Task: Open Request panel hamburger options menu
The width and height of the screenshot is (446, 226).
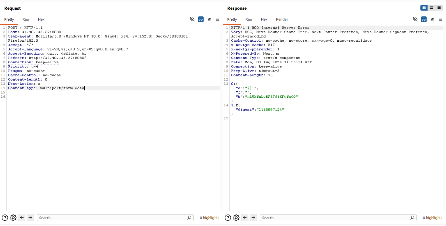Action: click(217, 19)
